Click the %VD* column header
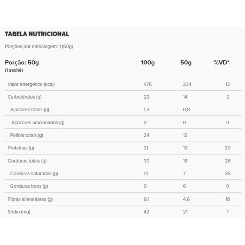The width and height of the screenshot is (245, 245). click(x=222, y=63)
